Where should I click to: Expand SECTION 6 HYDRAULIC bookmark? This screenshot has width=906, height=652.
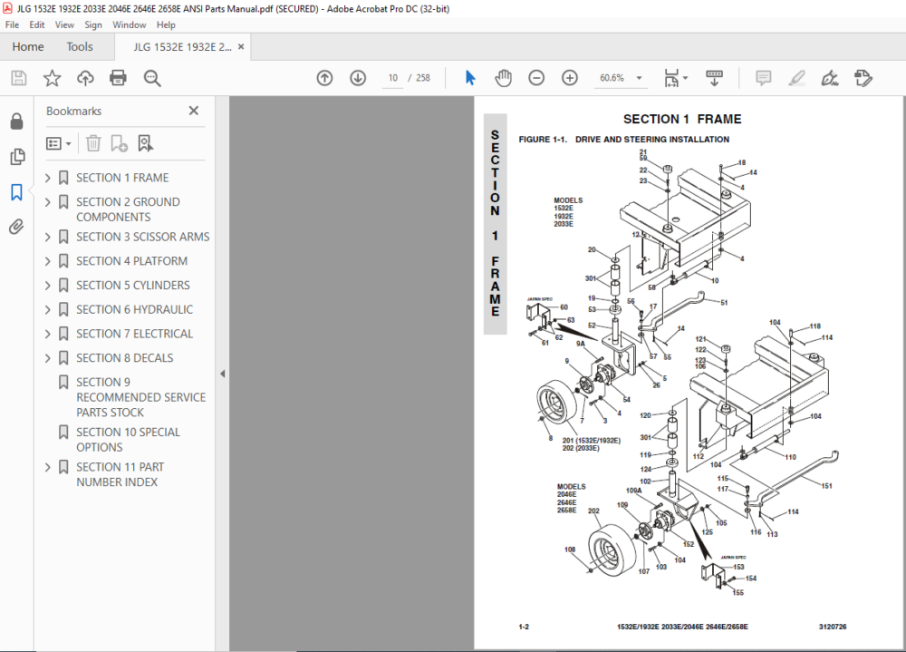tap(48, 309)
